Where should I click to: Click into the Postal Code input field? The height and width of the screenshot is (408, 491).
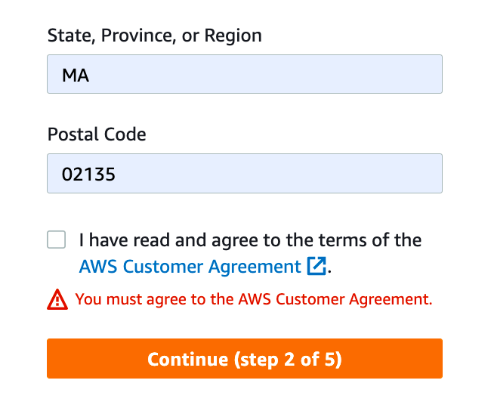244,174
